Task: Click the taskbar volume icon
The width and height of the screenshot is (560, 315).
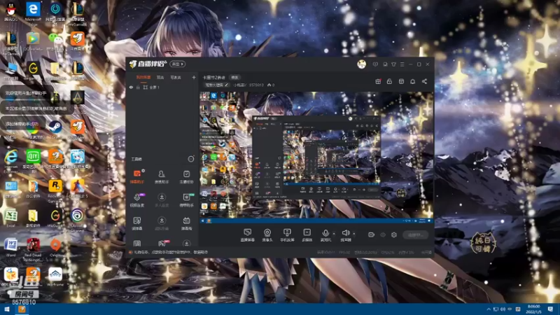Action: click(503, 309)
